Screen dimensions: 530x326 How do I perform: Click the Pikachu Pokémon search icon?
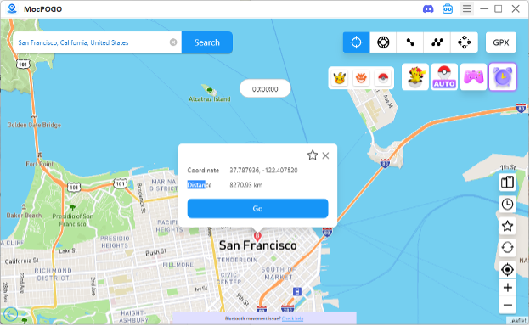tap(340, 78)
